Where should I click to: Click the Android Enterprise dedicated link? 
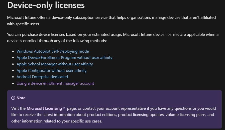click(x=42, y=77)
